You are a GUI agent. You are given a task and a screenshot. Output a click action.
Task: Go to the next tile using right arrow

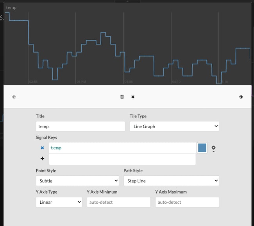(x=241, y=97)
